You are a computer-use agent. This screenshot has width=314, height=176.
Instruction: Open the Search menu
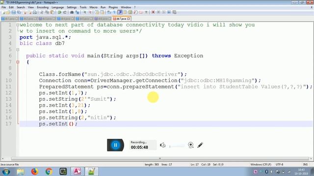[21, 7]
